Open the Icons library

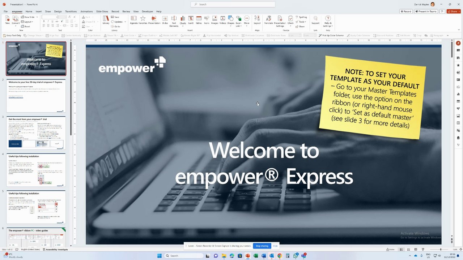[207, 20]
